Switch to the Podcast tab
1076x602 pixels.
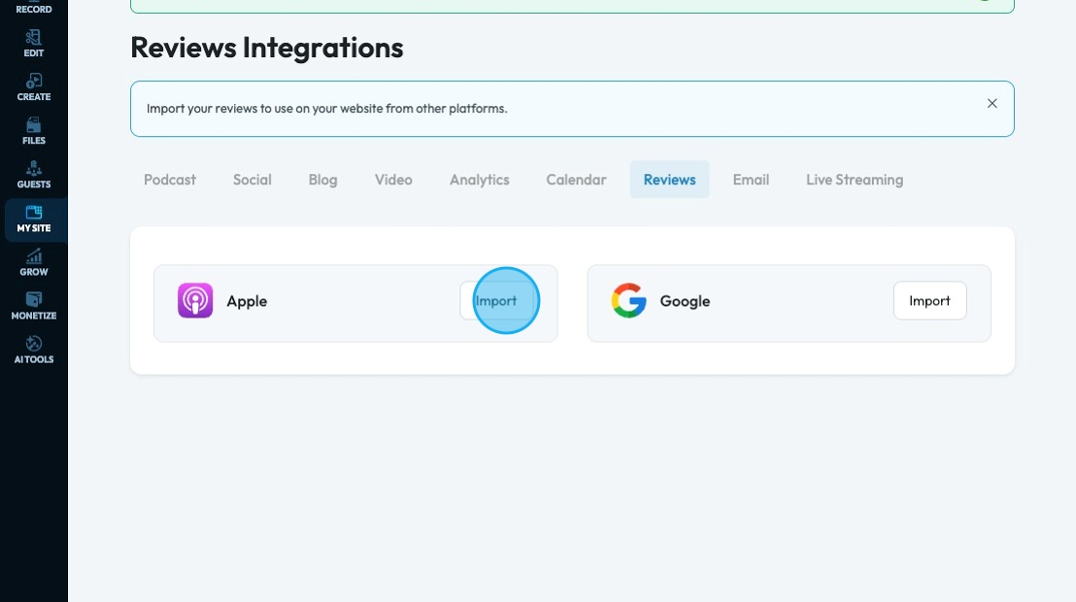170,180
